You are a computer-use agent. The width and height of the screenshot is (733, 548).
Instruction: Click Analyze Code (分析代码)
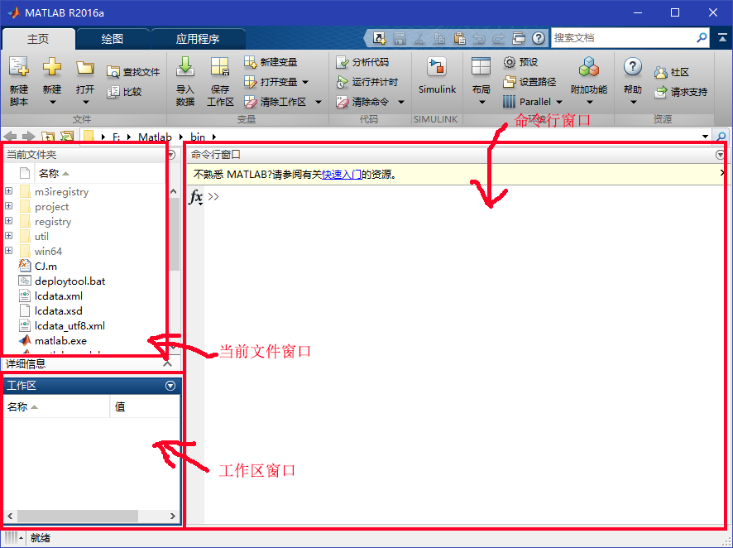pyautogui.click(x=362, y=62)
